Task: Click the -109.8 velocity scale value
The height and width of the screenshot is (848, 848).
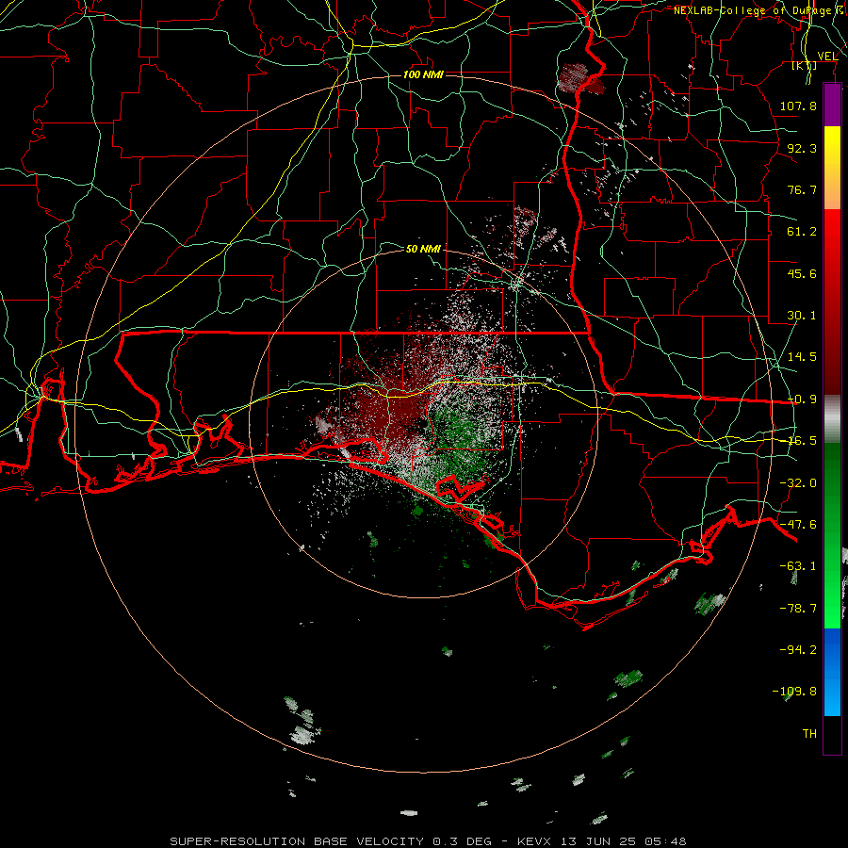Action: pos(794,692)
